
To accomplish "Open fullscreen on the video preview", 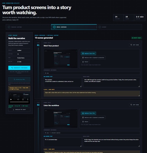I will [23, 99].
